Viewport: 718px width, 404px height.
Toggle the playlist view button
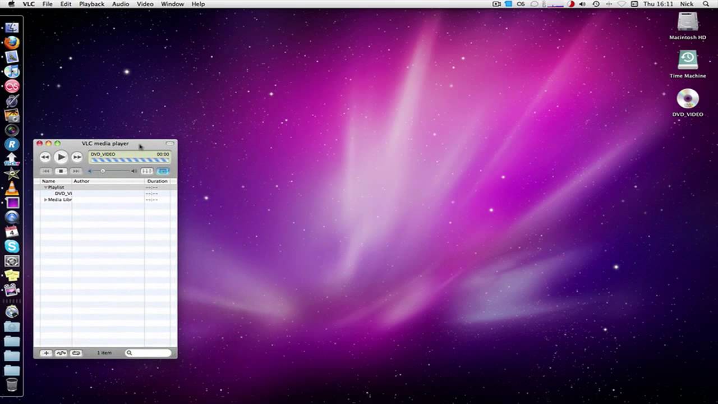coord(163,171)
